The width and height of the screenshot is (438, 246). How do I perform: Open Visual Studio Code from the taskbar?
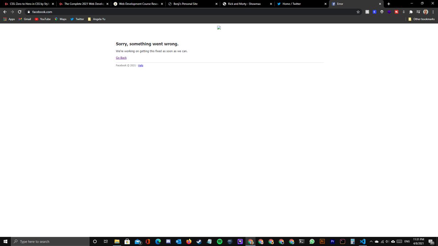[362, 241]
